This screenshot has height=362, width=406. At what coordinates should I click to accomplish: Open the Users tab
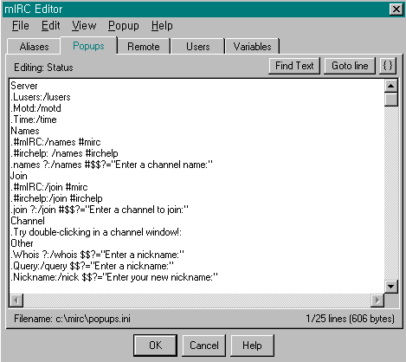[x=198, y=47]
